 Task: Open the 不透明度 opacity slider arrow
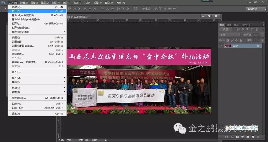(262, 35)
